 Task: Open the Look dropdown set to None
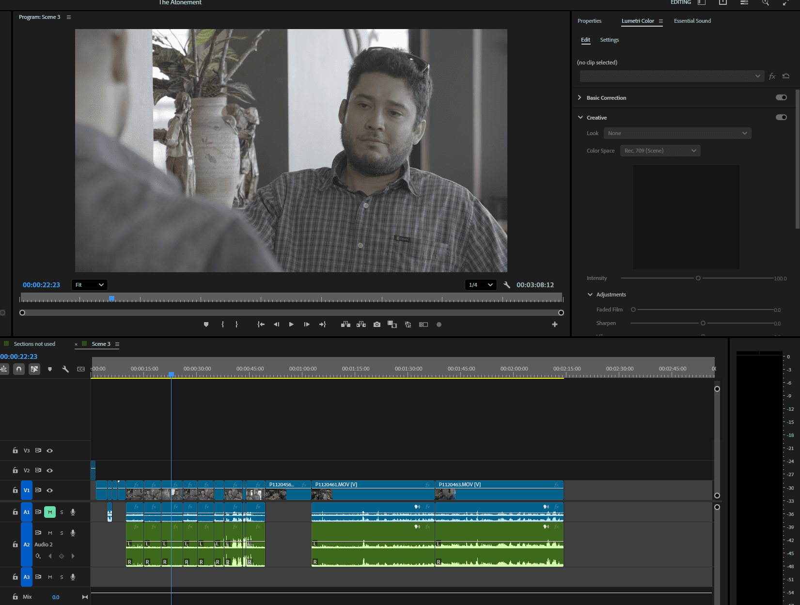point(677,133)
